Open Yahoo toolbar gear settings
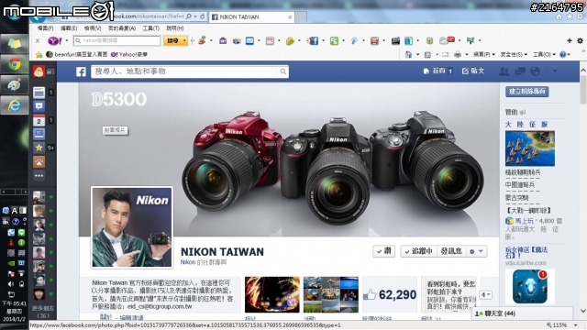Image resolution: width=587 pixels, height=330 pixels. [580, 40]
